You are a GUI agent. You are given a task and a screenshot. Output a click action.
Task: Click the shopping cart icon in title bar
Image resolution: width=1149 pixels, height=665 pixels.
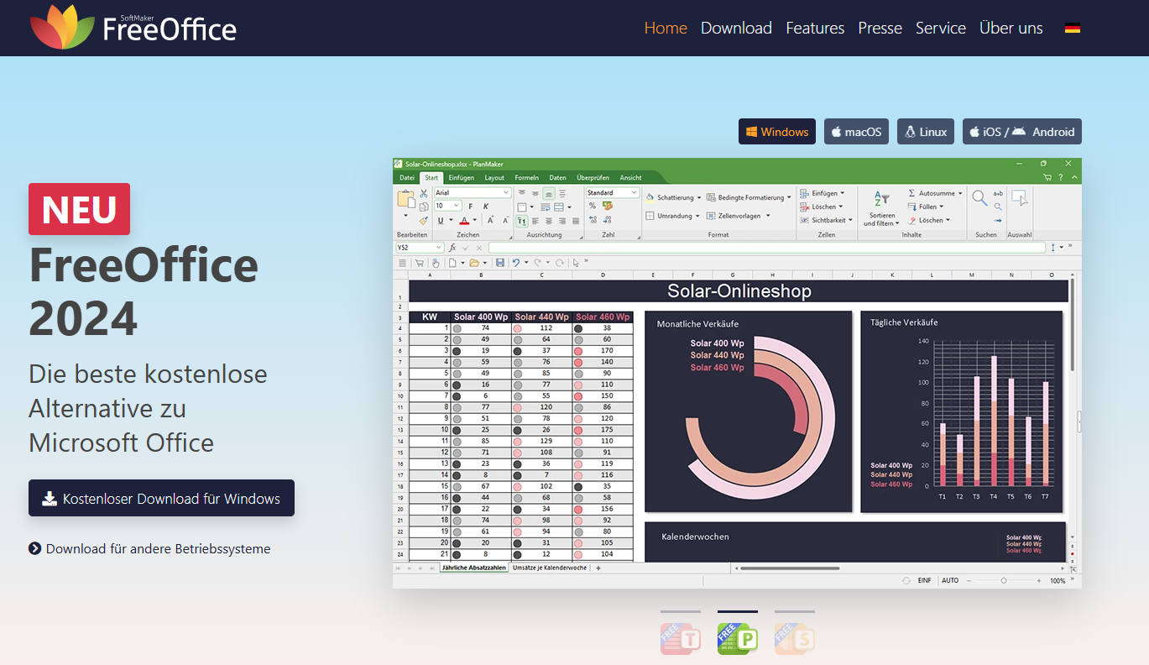point(1047,177)
